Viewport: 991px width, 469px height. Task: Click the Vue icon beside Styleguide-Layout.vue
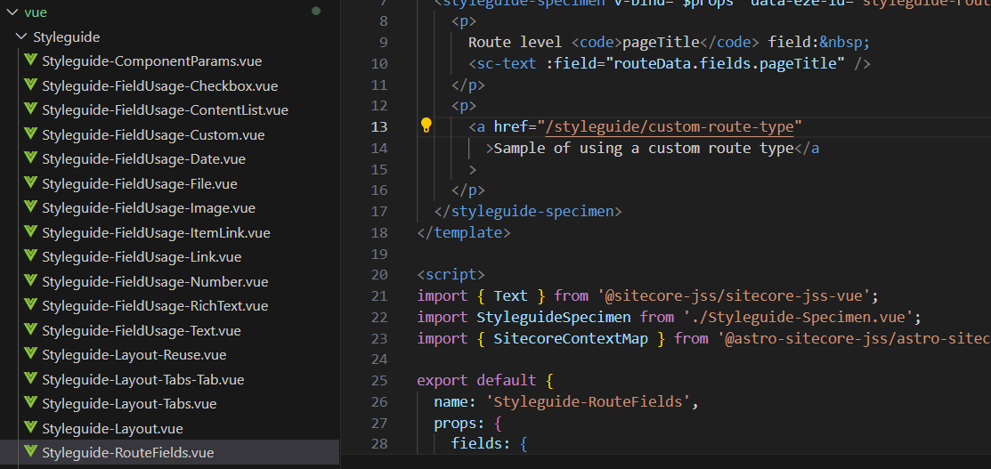31,428
